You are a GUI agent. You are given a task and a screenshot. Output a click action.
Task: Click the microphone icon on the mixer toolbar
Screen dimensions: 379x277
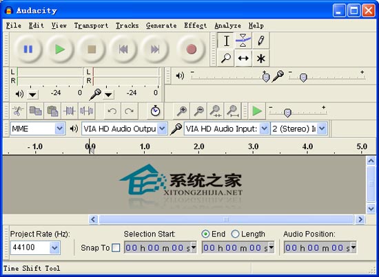coord(278,76)
